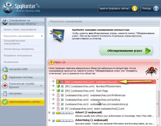Open Отключённые программы
Image resolution: width=161 pixels, height=126 pixels.
(23, 49)
